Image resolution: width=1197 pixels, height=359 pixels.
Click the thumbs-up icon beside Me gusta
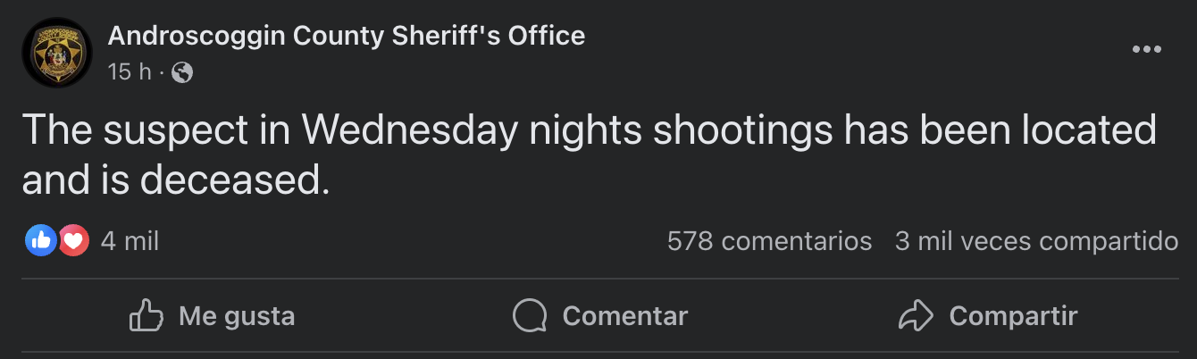tap(146, 315)
